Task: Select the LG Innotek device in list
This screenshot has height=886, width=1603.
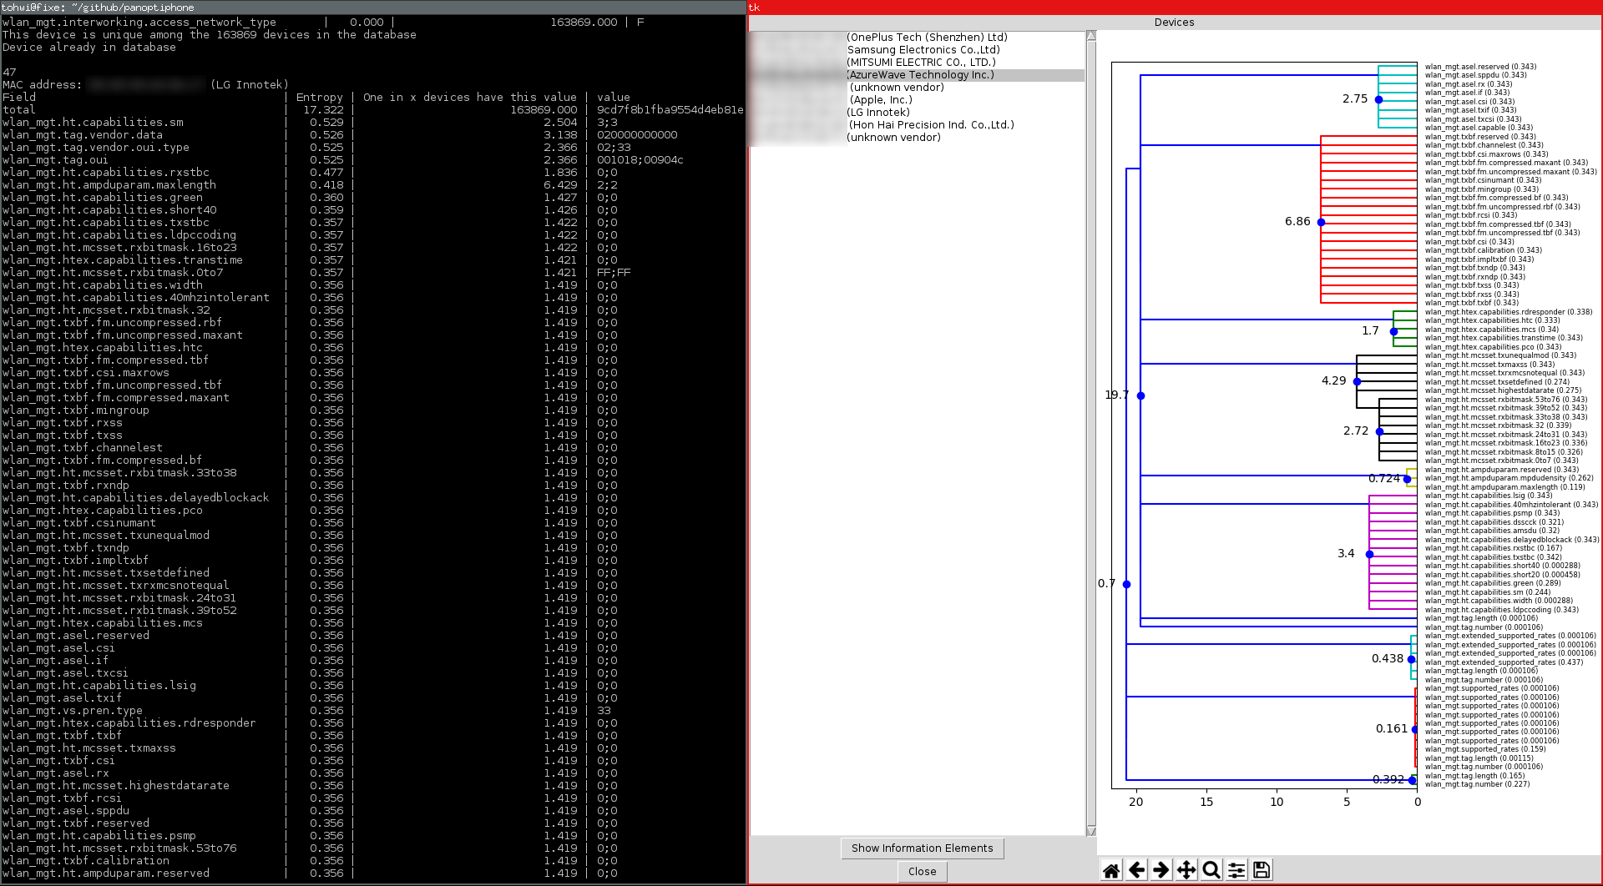Action: click(918, 113)
